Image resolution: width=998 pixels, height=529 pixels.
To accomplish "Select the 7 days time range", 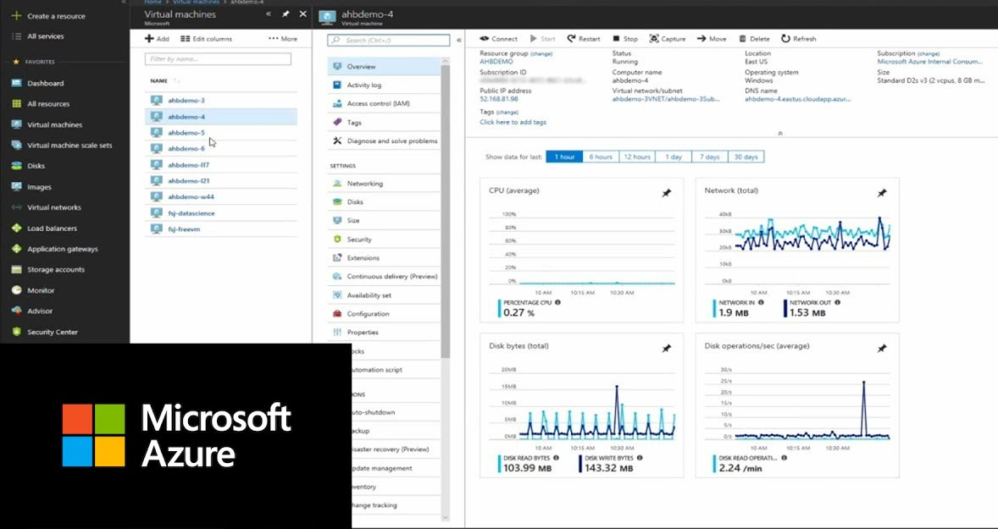I will click(711, 157).
